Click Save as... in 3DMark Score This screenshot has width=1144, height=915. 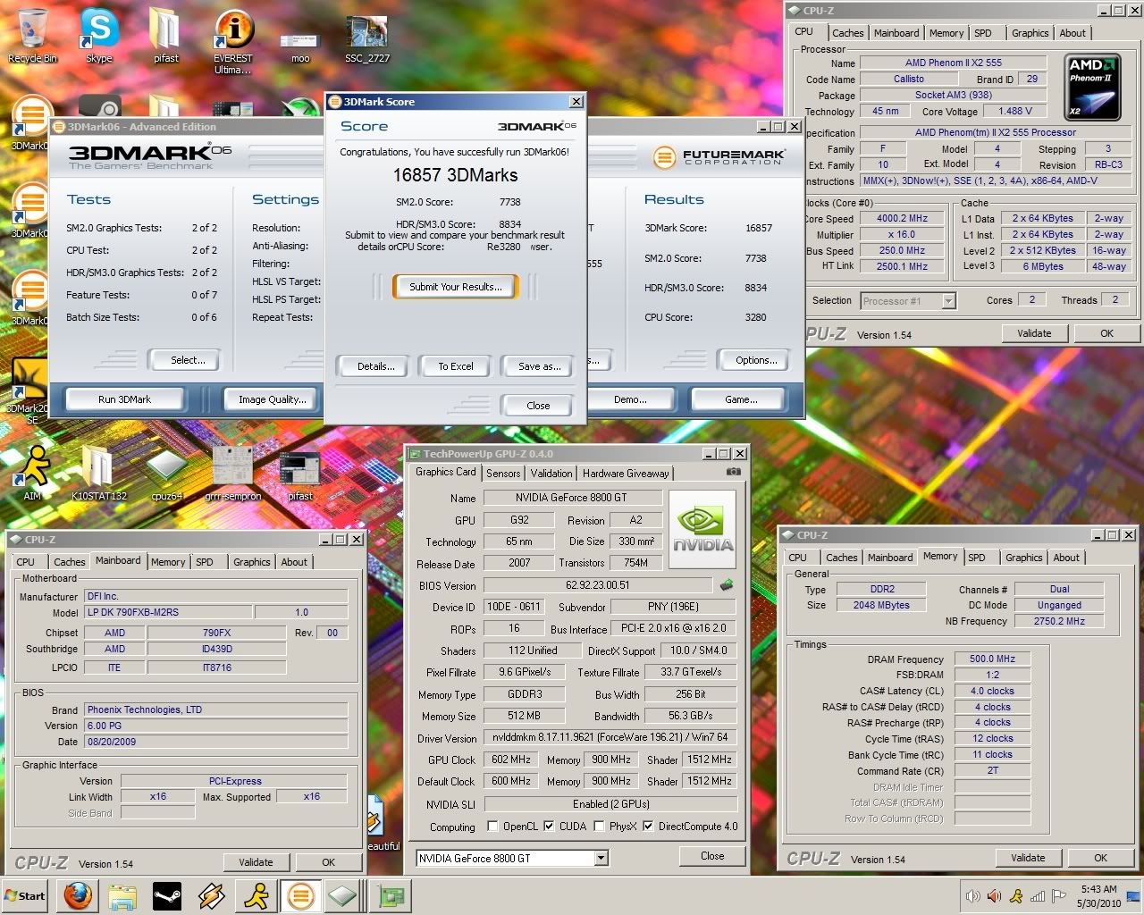click(x=539, y=366)
